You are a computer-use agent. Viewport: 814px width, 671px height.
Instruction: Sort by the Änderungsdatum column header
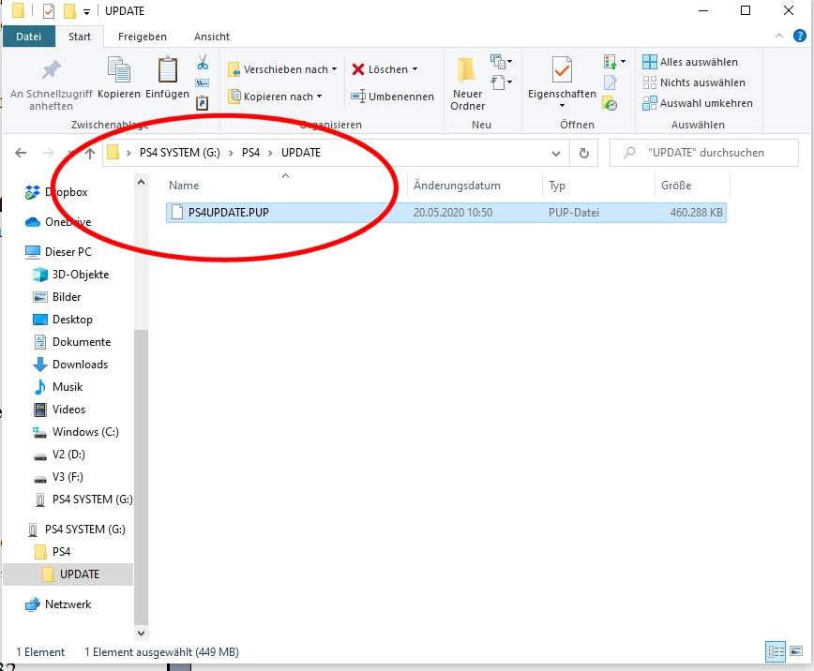click(x=475, y=186)
